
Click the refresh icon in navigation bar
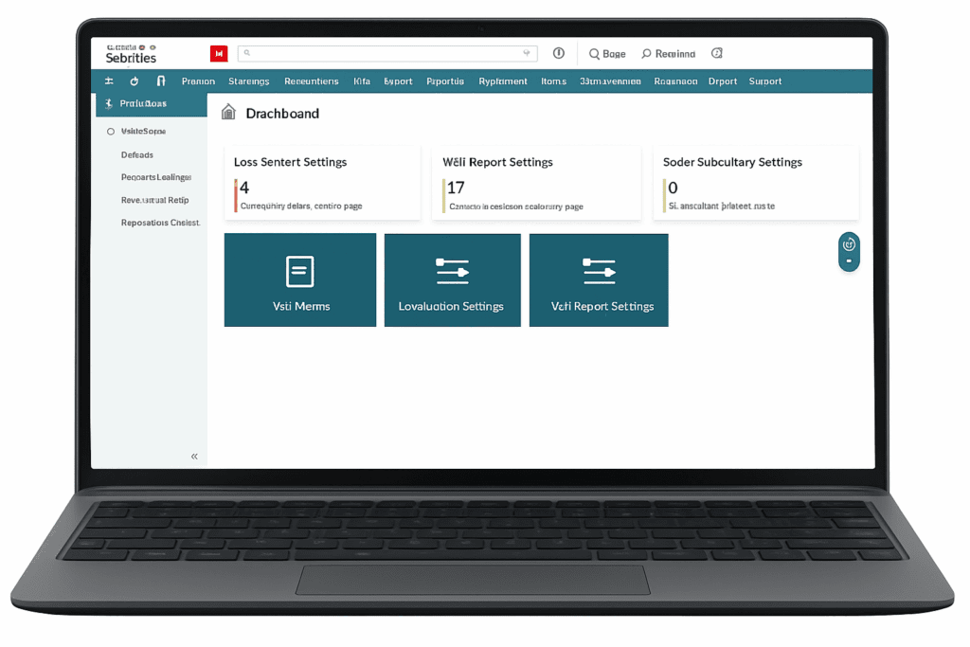(x=135, y=81)
